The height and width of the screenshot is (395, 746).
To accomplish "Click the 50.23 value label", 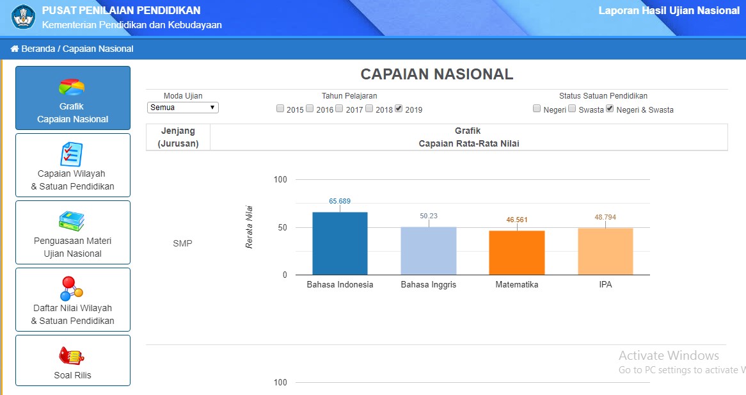I will [428, 216].
